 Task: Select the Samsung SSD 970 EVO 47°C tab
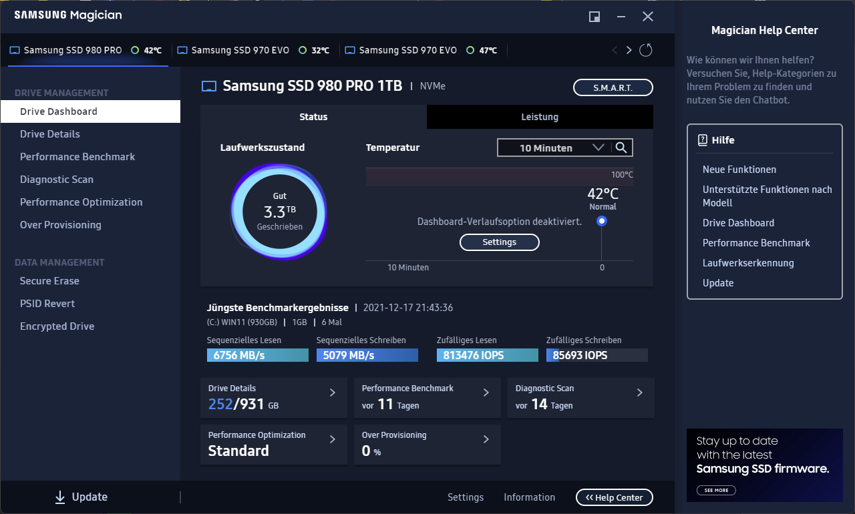pos(409,49)
